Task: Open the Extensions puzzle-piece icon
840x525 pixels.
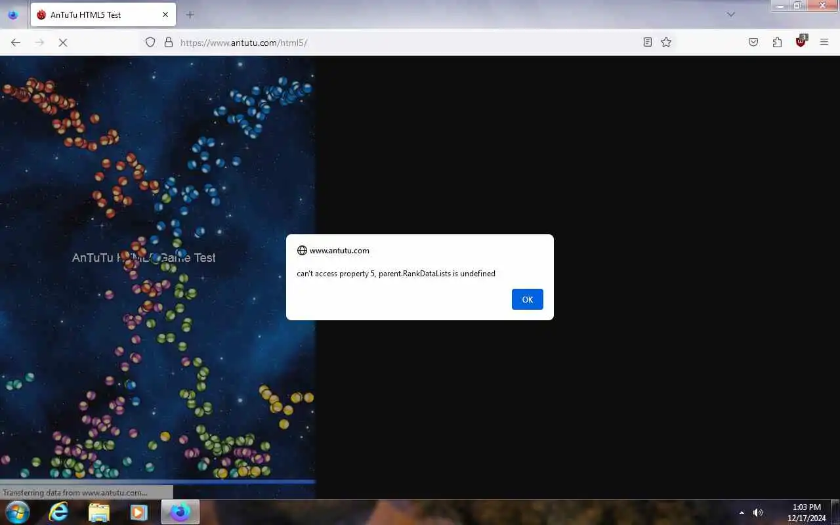Action: [x=777, y=42]
